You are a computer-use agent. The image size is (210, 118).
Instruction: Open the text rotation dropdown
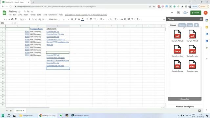pos(116,19)
